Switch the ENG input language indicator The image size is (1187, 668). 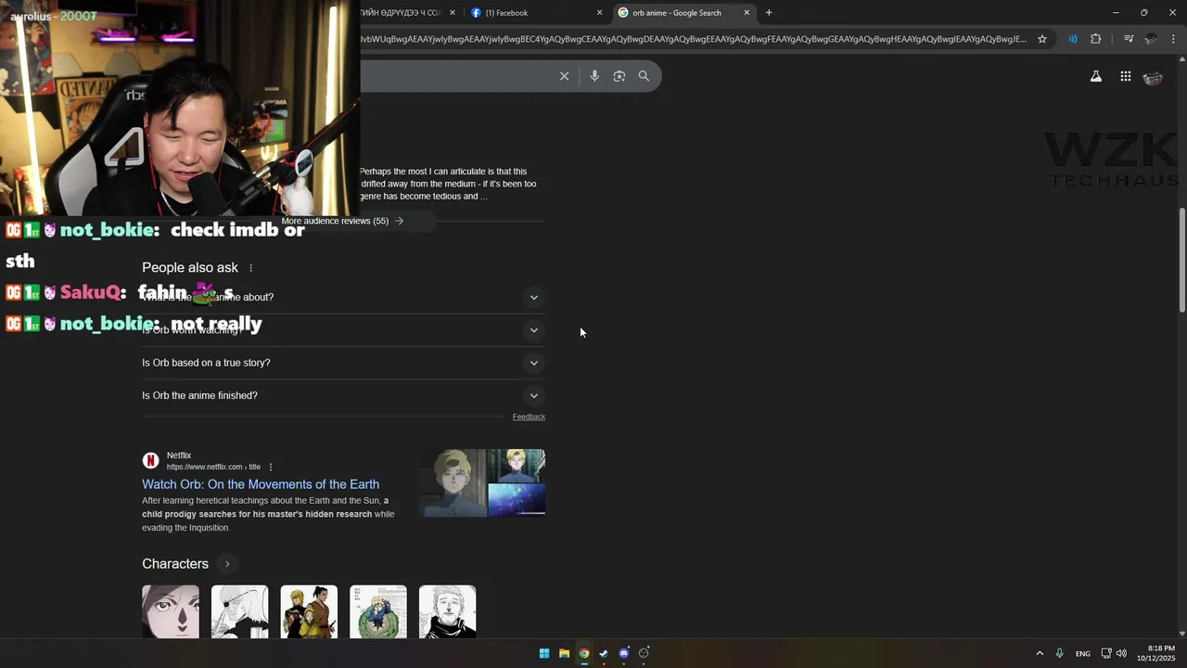(1082, 654)
